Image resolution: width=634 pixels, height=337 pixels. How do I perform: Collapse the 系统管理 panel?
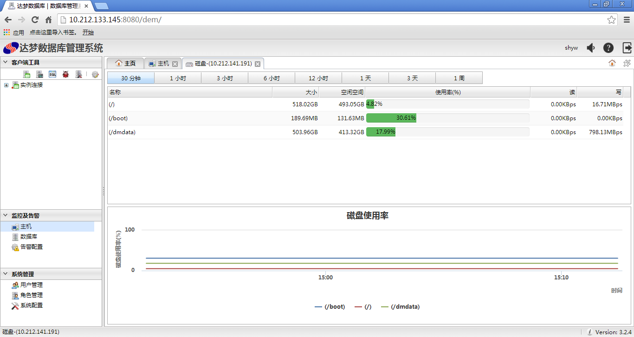[6, 274]
